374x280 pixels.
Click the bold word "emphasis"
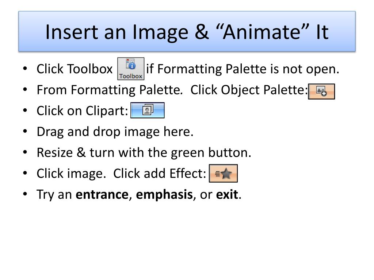(x=164, y=195)
